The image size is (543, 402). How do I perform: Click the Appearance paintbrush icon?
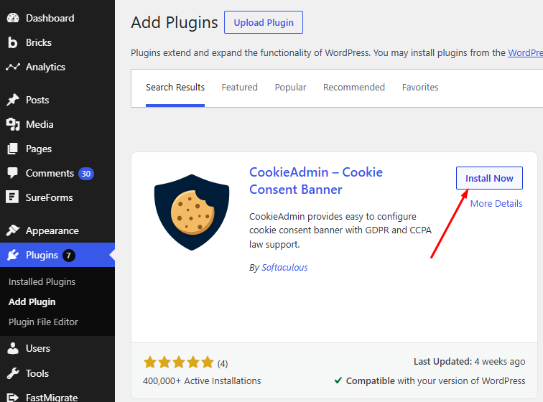point(13,230)
